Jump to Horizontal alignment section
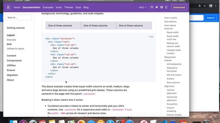The image size is (220, 123). click(x=172, y=99)
